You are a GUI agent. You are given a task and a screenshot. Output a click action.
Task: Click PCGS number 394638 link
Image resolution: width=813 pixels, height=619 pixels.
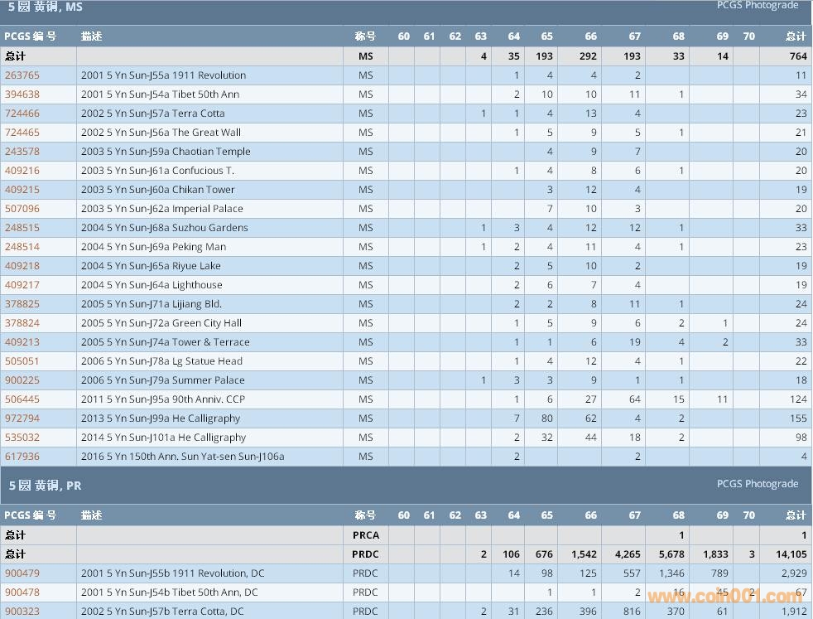22,94
